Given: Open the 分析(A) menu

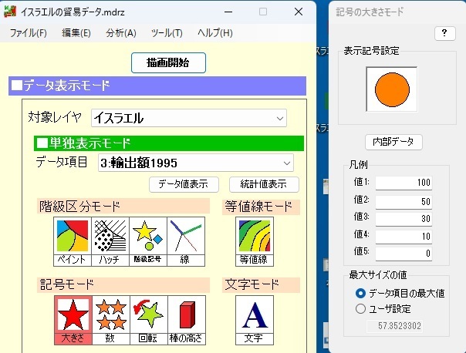Looking at the screenshot, I should click(x=120, y=33).
